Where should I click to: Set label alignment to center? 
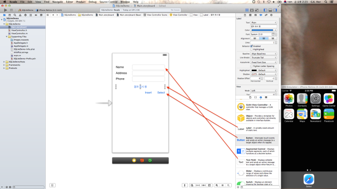tap(264, 38)
